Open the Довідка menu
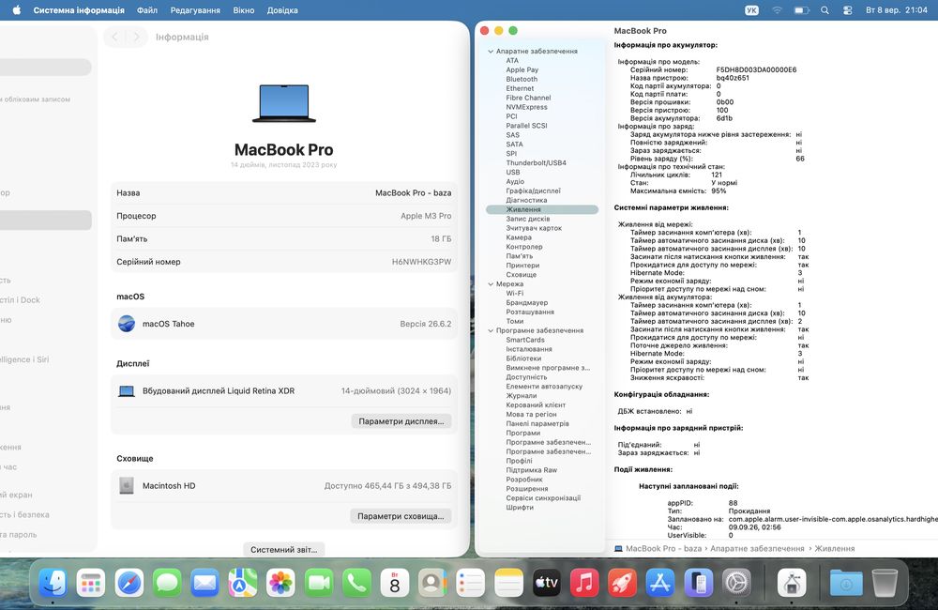 tap(282, 10)
